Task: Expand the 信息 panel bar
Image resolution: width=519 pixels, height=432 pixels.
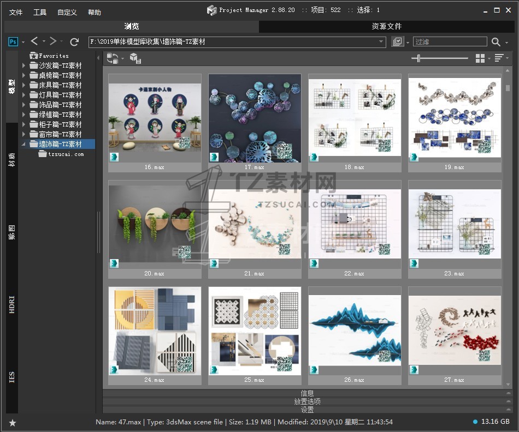Action: (307, 393)
